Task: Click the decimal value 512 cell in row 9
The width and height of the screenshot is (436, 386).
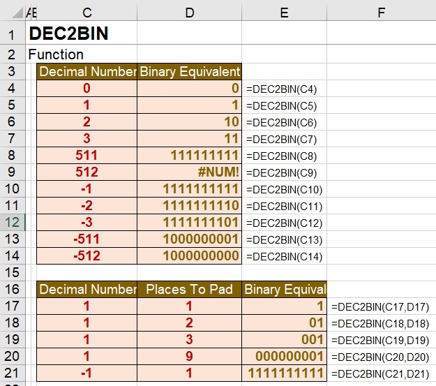Action: [x=87, y=172]
